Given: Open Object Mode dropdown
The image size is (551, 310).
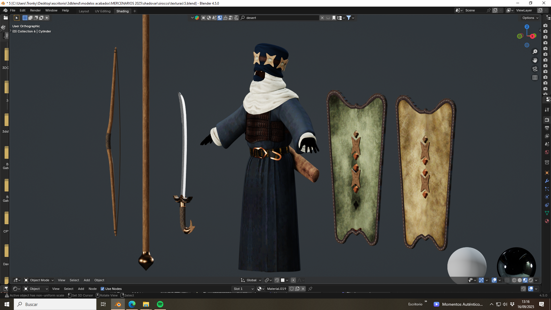Looking at the screenshot, I should (39, 280).
